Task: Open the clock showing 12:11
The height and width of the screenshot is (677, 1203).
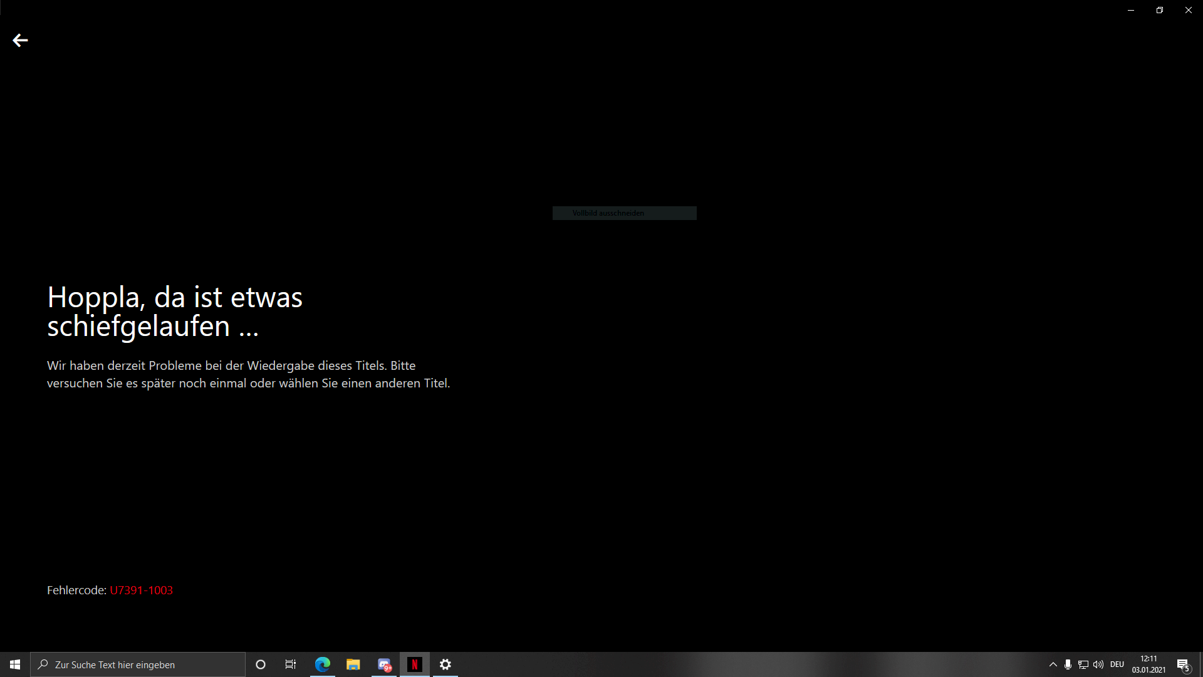Action: (x=1148, y=664)
